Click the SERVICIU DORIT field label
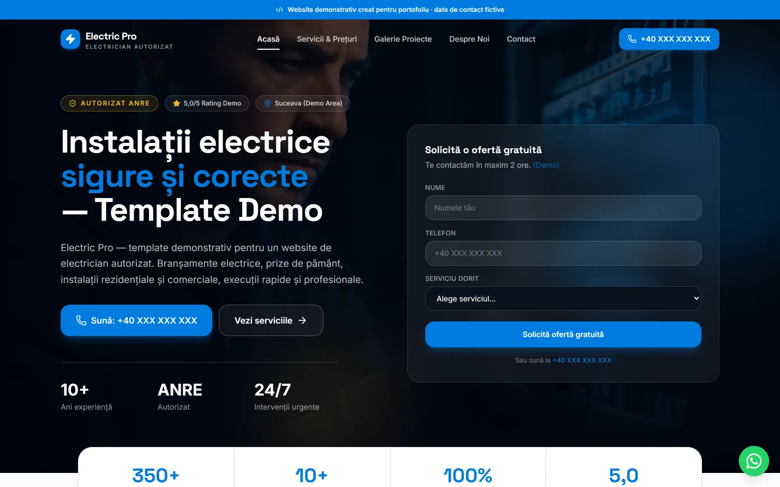Screen dimensions: 780x487 (x=452, y=279)
